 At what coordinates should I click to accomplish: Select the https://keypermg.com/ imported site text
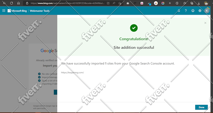[x=72, y=72]
